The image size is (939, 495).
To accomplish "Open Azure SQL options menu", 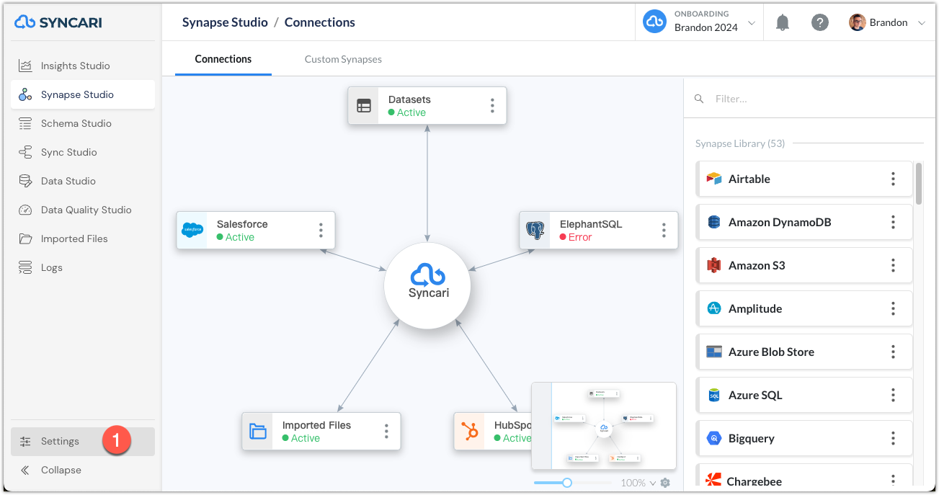I will coord(893,395).
